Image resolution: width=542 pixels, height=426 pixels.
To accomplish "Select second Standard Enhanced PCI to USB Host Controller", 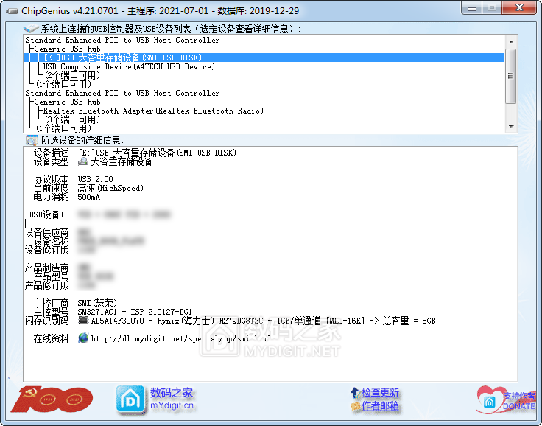I will (x=122, y=93).
